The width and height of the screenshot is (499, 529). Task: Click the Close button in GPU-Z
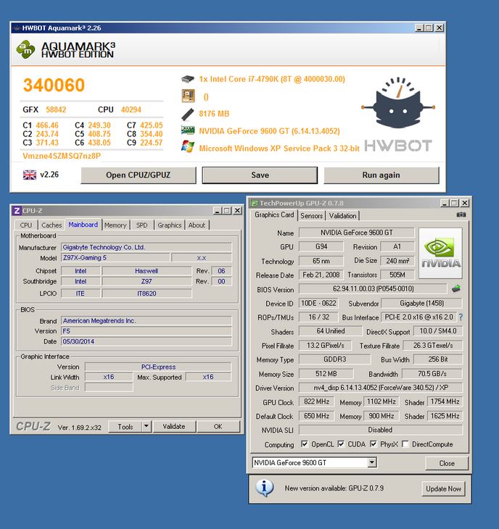click(x=447, y=463)
